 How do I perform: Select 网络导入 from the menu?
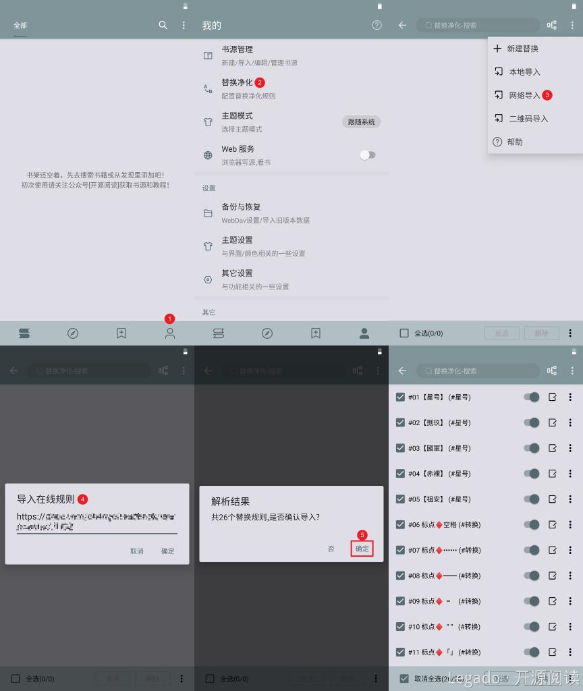point(524,95)
